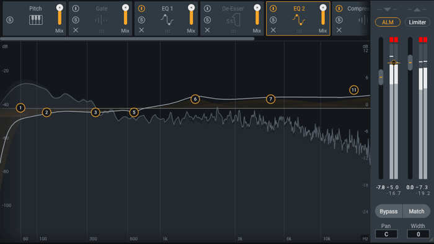Select EQ band node 2

click(x=46, y=112)
